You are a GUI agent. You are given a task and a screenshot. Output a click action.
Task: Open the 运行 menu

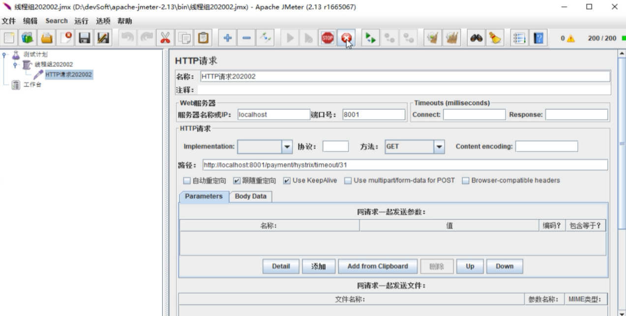coord(81,21)
